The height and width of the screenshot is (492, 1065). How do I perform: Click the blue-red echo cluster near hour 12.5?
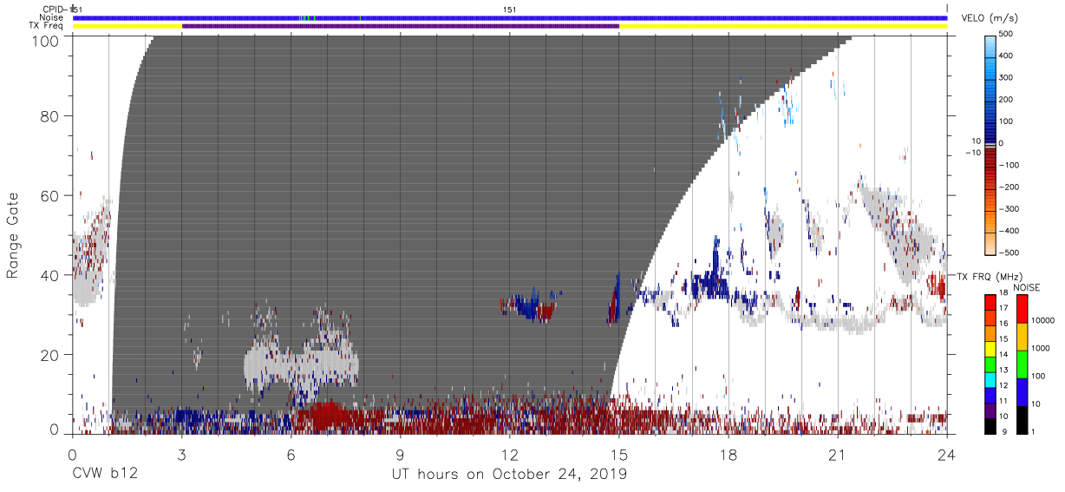pyautogui.click(x=530, y=307)
